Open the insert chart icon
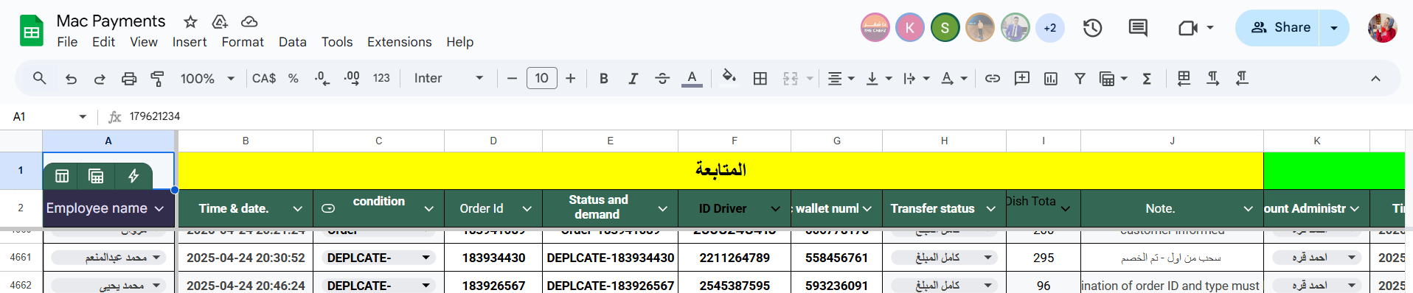This screenshot has width=1413, height=293. (x=1051, y=78)
